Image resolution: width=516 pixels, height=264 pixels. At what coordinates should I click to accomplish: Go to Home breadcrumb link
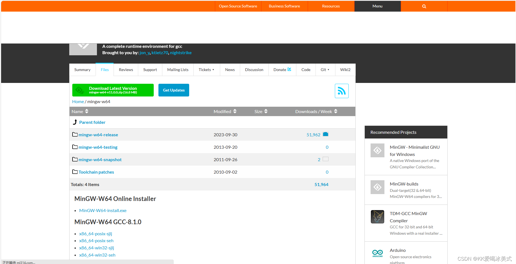(78, 101)
